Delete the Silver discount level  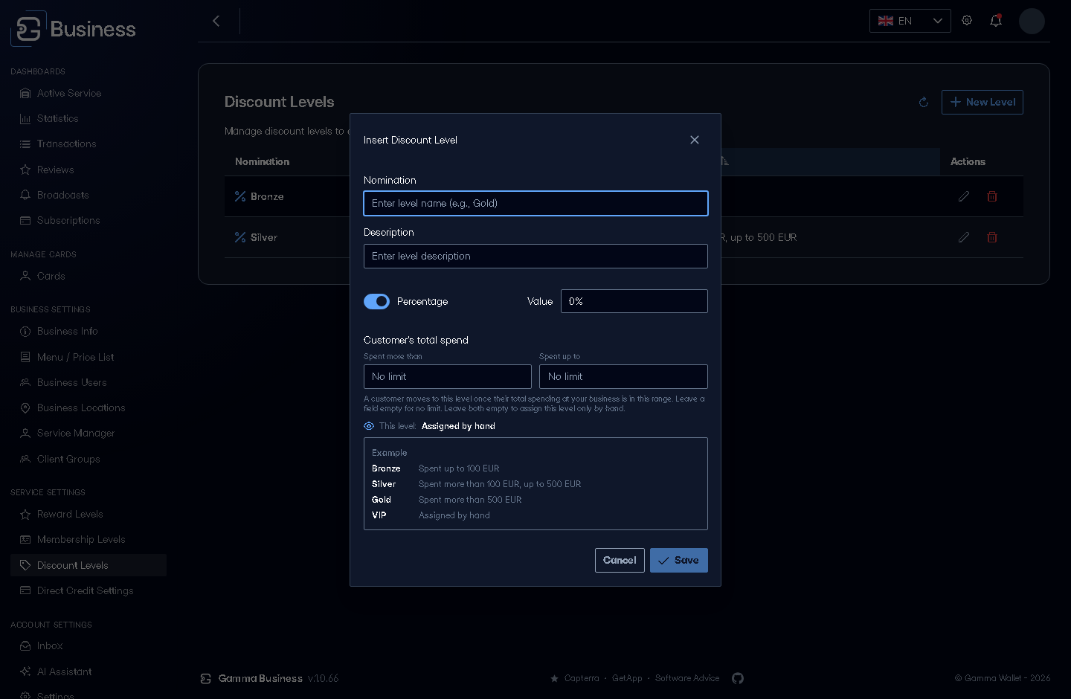click(x=992, y=237)
